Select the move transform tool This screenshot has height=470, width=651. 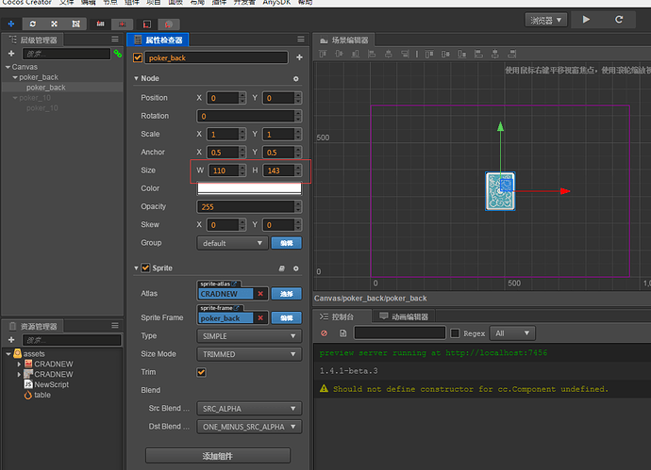coord(11,22)
